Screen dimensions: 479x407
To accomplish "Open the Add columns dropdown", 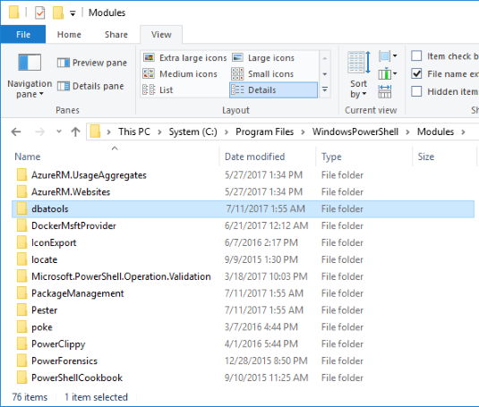I will coord(388,74).
